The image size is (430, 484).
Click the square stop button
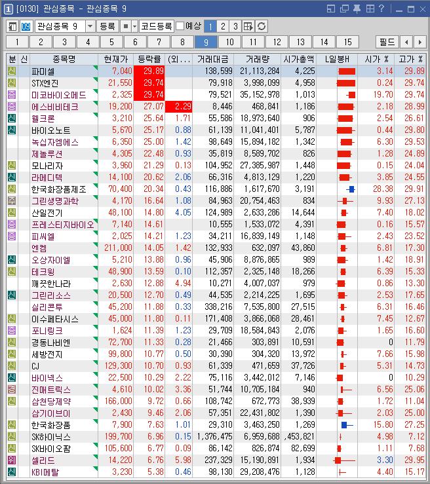coord(126,26)
